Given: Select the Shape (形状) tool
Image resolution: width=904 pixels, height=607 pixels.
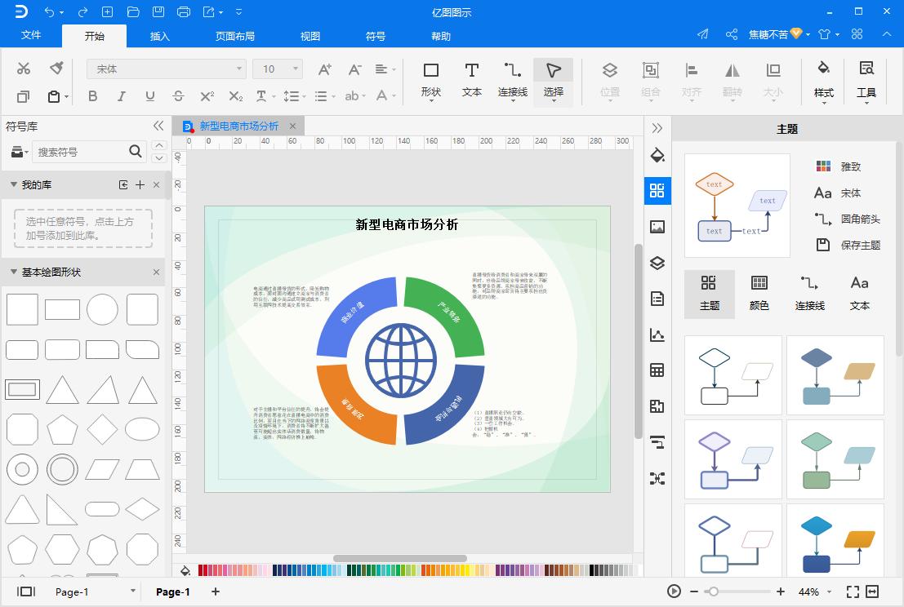Looking at the screenshot, I should [430, 80].
